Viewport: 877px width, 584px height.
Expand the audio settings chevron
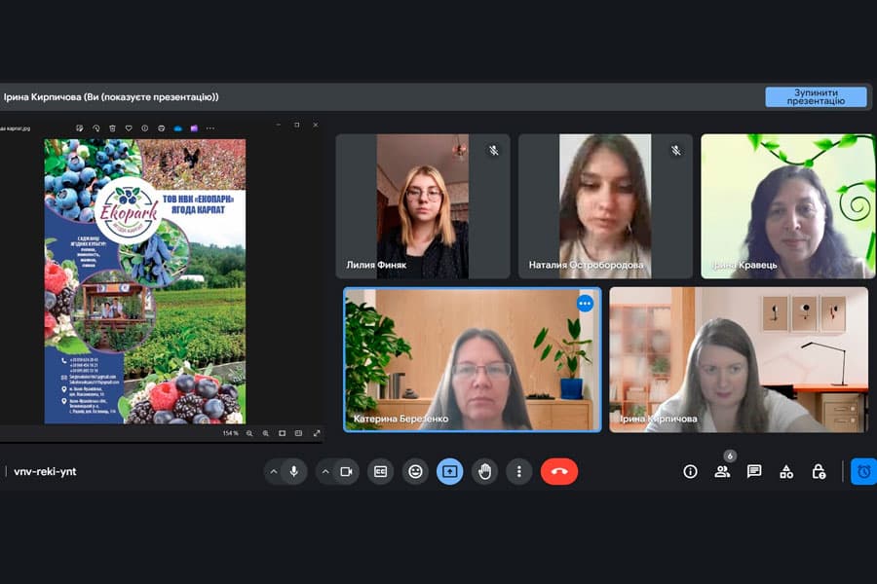coord(274,472)
